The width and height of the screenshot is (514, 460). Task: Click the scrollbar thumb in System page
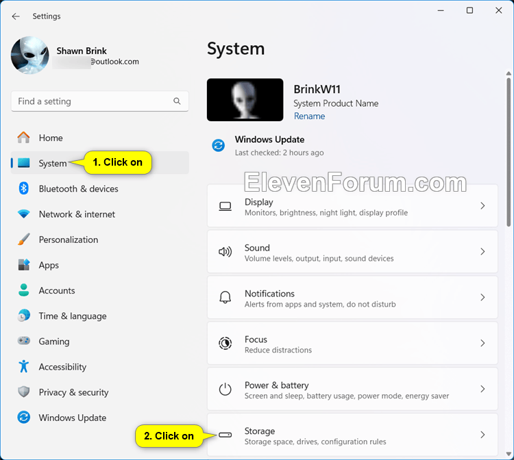[x=509, y=152]
